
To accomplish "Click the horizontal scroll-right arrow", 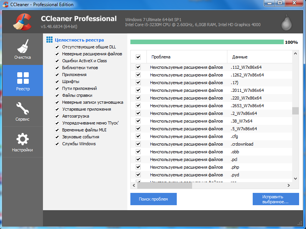I will point(289,185).
